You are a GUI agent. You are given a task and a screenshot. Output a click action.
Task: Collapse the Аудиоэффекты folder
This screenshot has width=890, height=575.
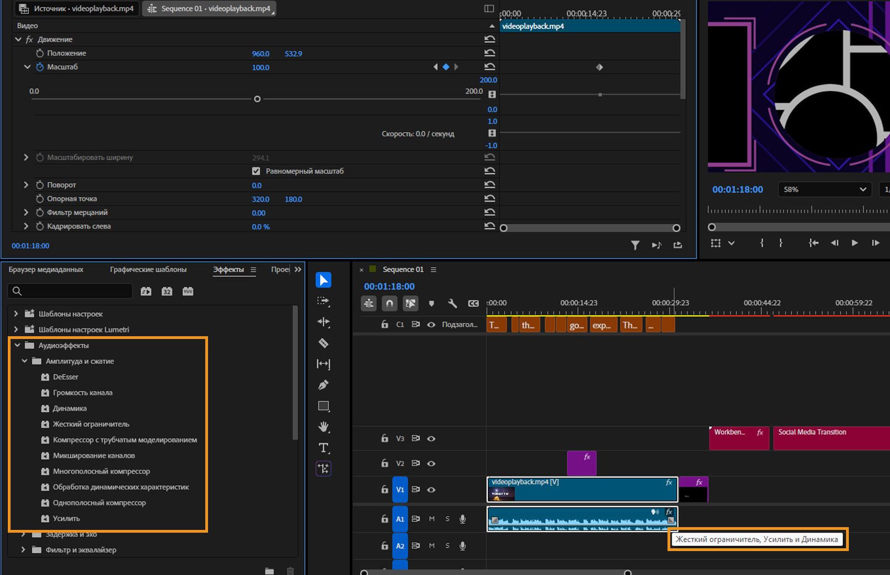pos(17,346)
